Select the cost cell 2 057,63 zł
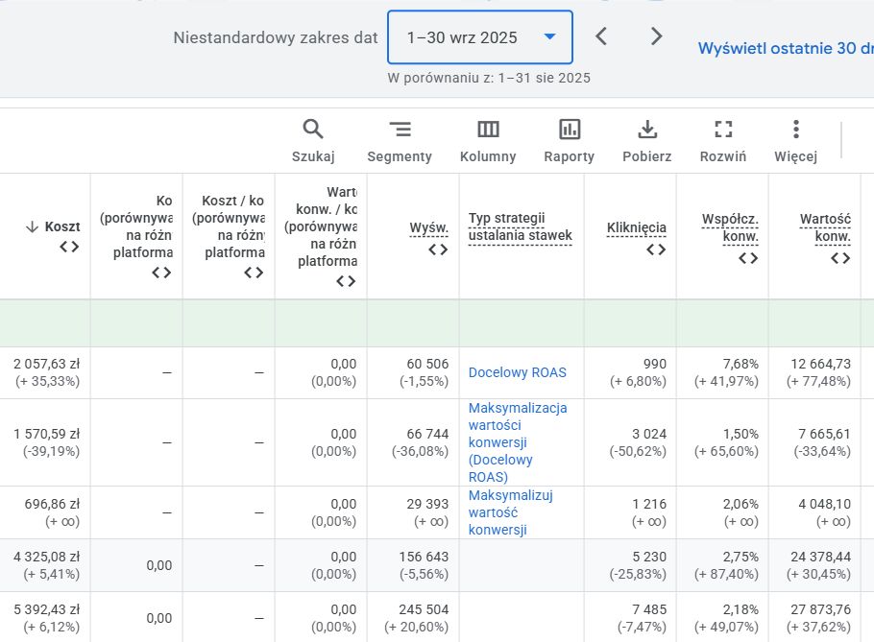Screen dimensions: 874x642 [x=47, y=364]
